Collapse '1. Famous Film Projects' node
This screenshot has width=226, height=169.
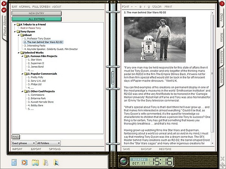[22, 56]
